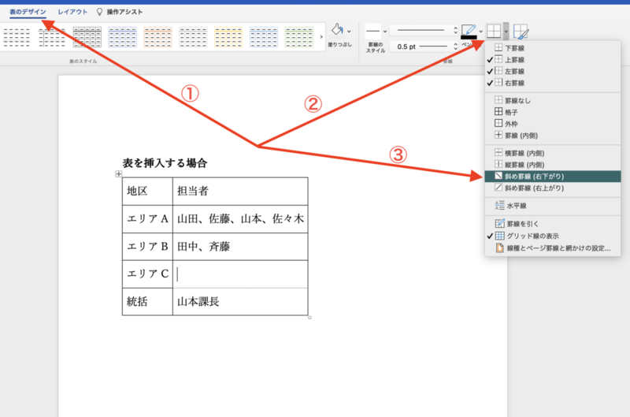The width and height of the screenshot is (630, 417).
Task: Open the 表のデザイン tab
Action: tap(28, 12)
